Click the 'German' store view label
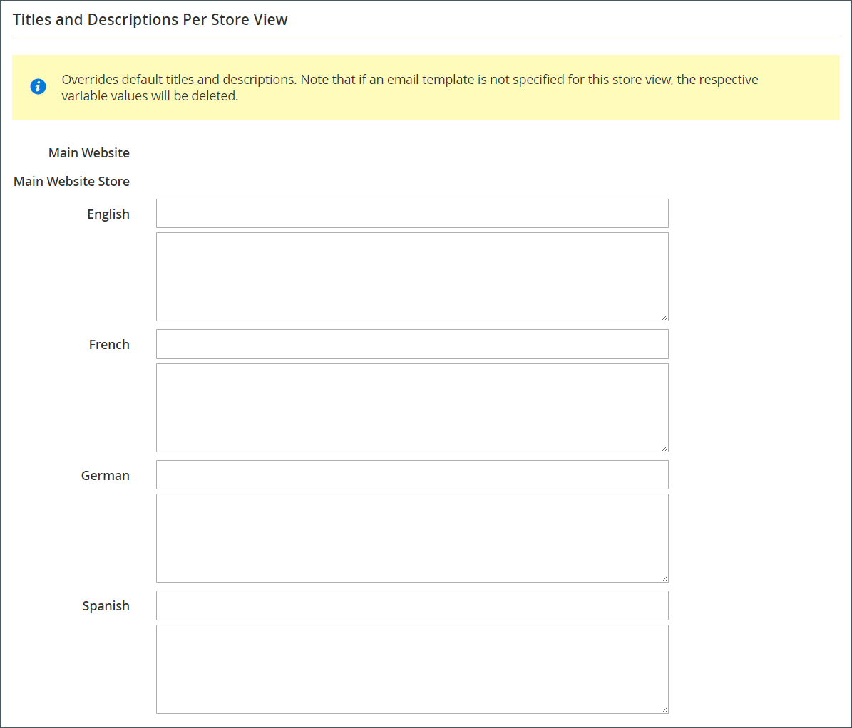Screen dimensions: 852x728 click(x=106, y=476)
